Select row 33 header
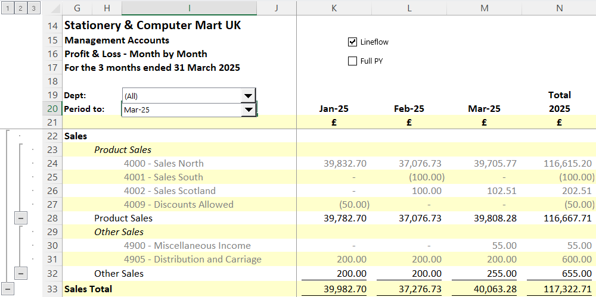The height and width of the screenshot is (297, 596). point(52,289)
